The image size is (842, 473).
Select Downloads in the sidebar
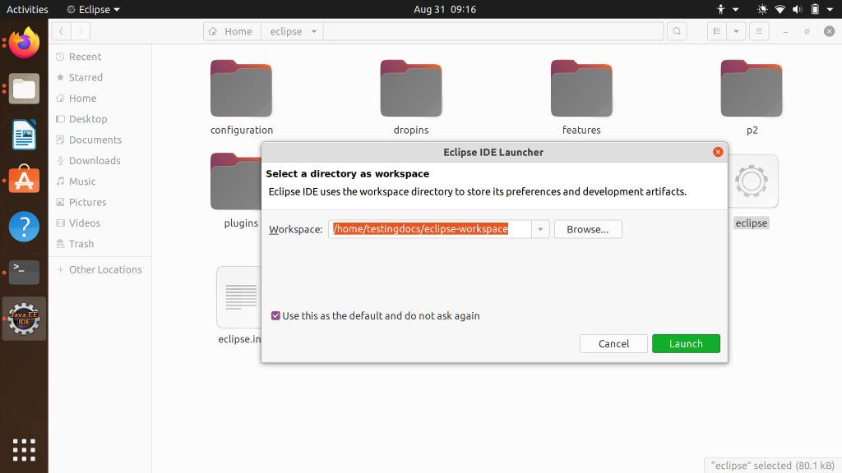(x=95, y=161)
